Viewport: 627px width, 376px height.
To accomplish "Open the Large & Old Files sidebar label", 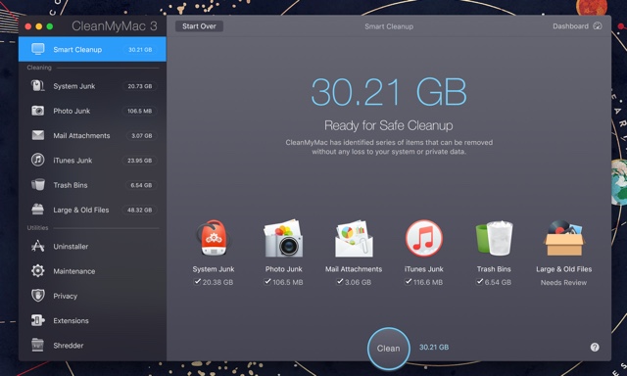I will [x=81, y=210].
